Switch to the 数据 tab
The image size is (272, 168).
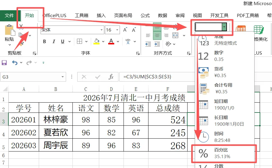[163, 16]
